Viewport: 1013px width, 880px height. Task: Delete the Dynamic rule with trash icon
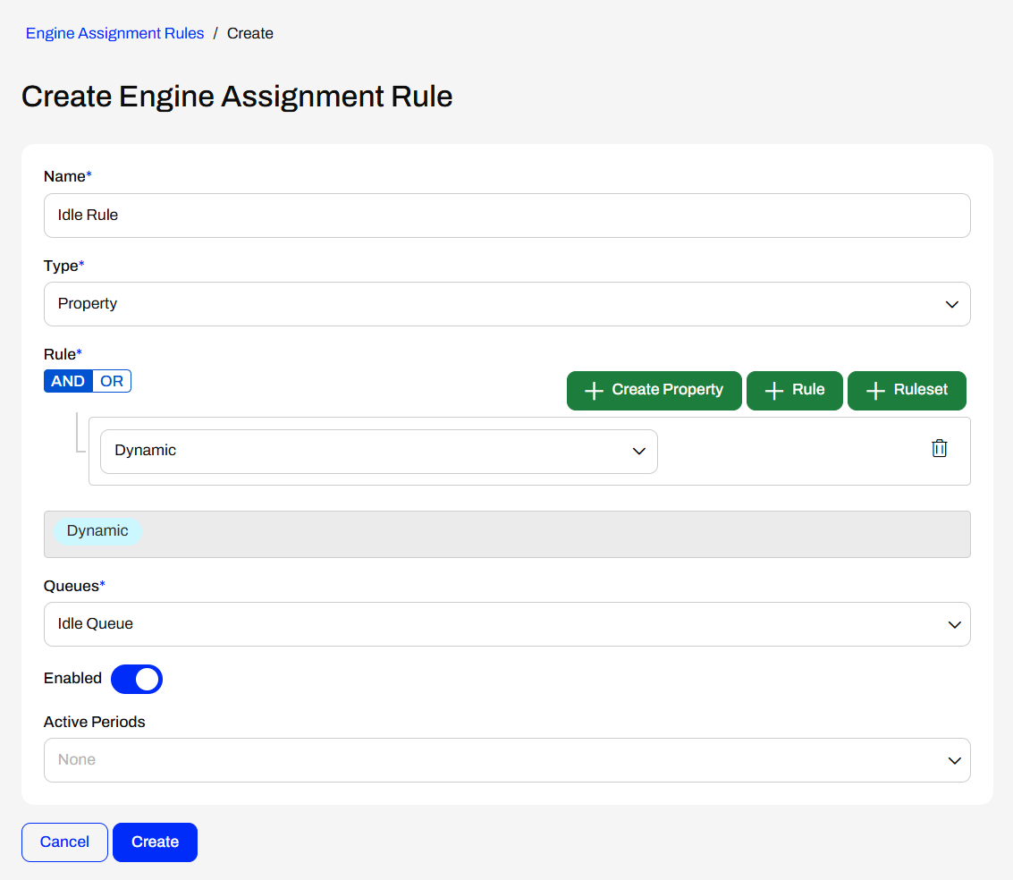939,448
